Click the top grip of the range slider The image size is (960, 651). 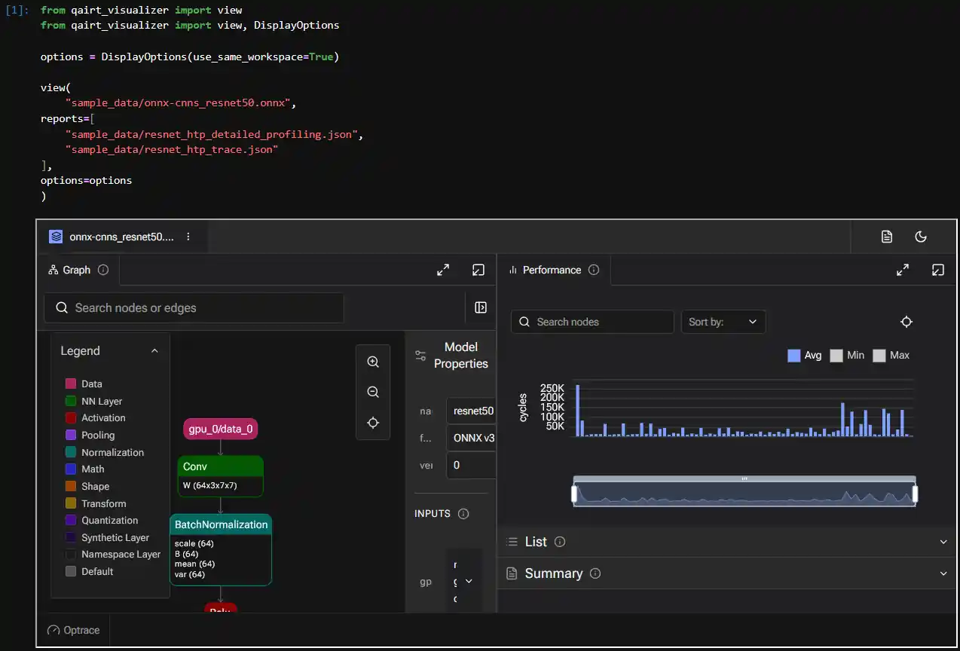[744, 478]
